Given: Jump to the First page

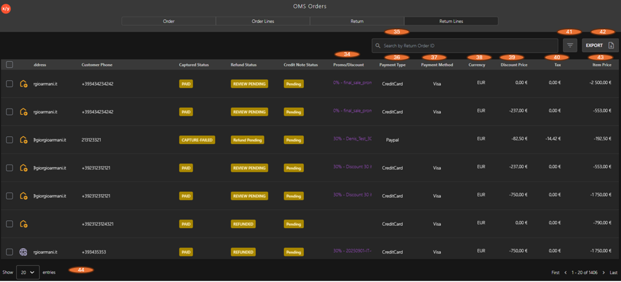Looking at the screenshot, I should [556, 272].
